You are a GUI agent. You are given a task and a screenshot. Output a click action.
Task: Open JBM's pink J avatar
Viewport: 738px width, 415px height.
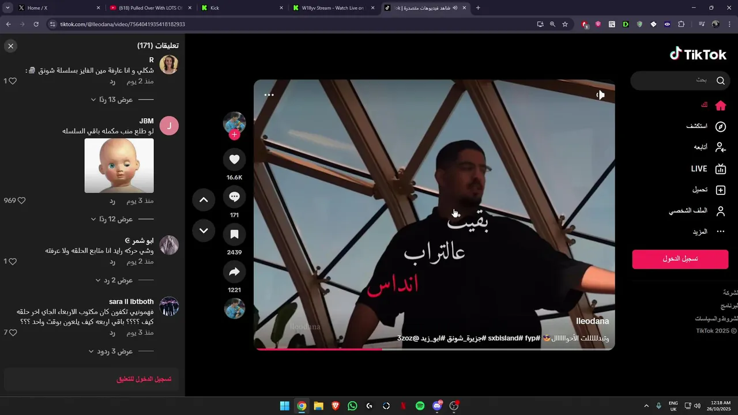(169, 126)
